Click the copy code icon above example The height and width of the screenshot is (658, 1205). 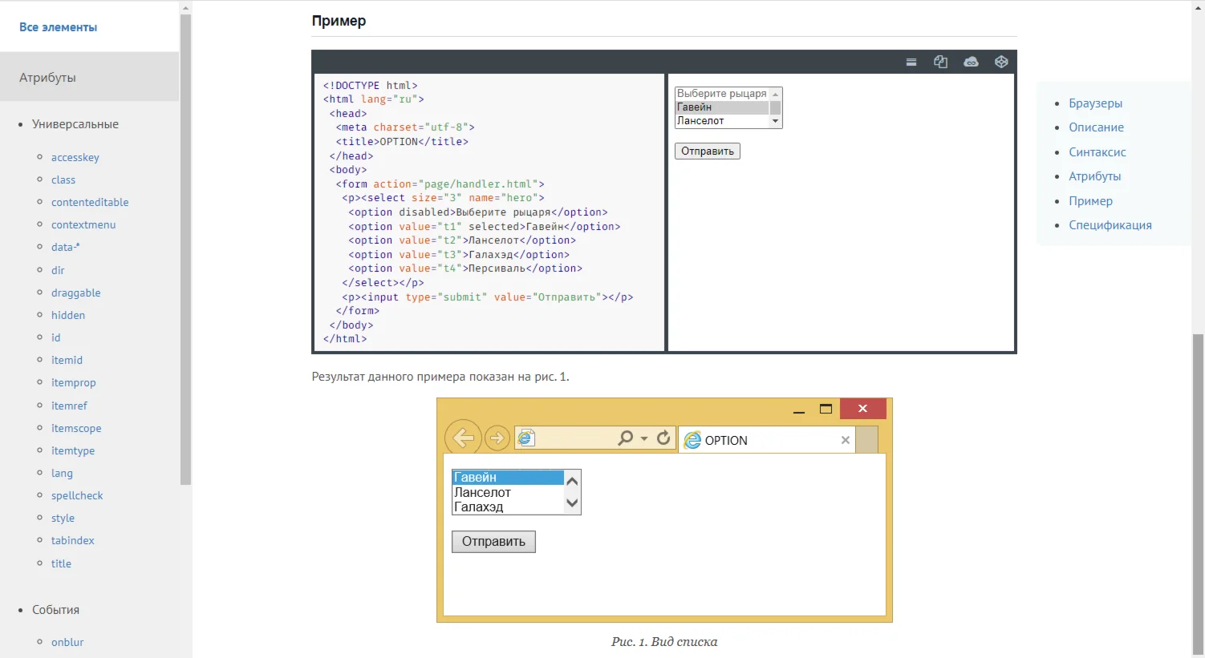(x=941, y=63)
